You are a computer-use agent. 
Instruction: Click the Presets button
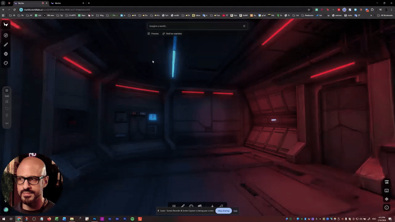coord(154,34)
